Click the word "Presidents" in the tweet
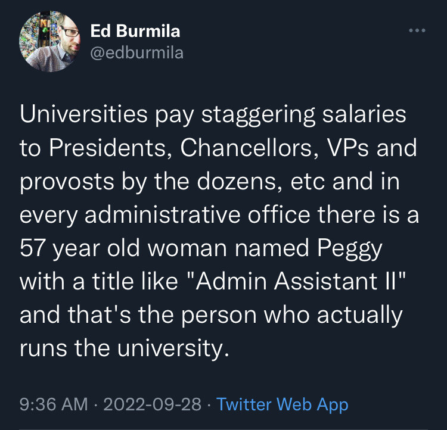 click(107, 148)
